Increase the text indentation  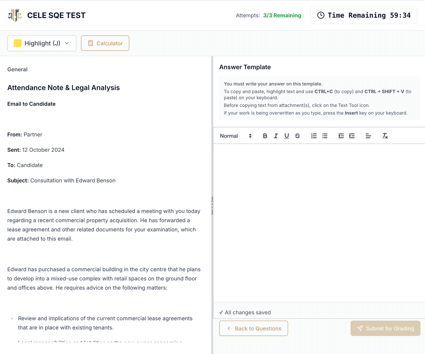click(x=351, y=135)
